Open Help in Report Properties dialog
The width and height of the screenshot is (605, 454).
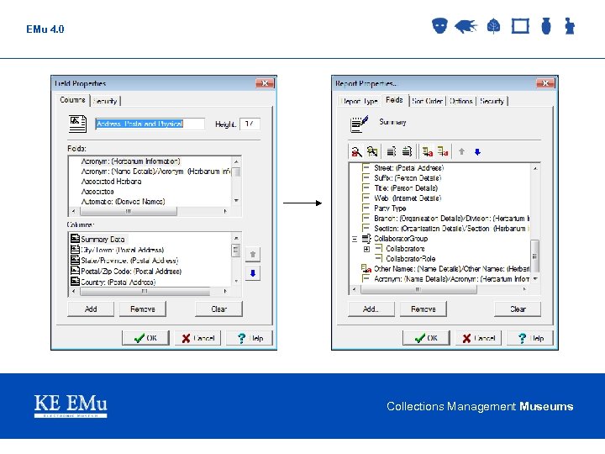[530, 338]
